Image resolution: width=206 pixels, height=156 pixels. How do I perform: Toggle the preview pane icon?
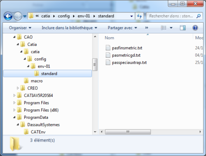click(183, 28)
